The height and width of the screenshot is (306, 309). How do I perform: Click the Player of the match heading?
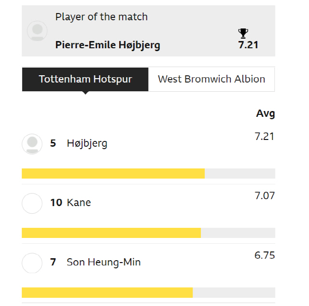coord(101,17)
